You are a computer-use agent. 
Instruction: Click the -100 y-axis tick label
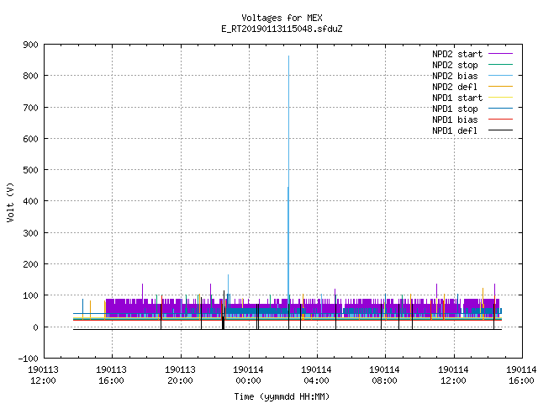point(28,359)
